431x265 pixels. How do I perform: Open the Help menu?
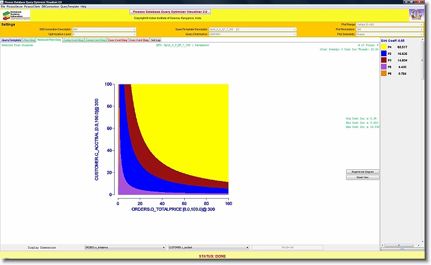[83, 6]
